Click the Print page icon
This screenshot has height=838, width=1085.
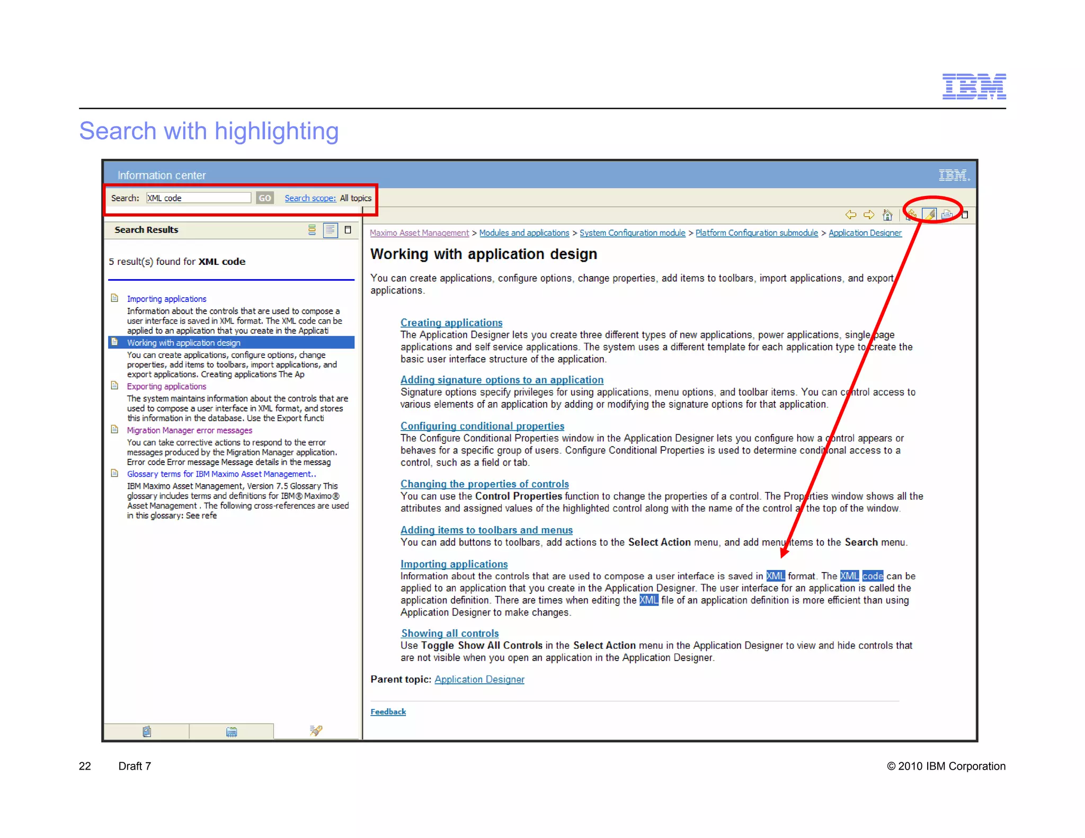947,215
